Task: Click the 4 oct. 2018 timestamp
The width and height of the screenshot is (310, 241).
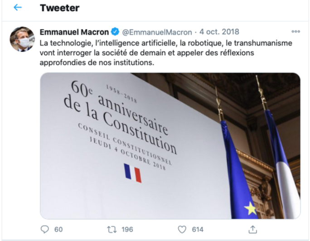Action: 219,32
